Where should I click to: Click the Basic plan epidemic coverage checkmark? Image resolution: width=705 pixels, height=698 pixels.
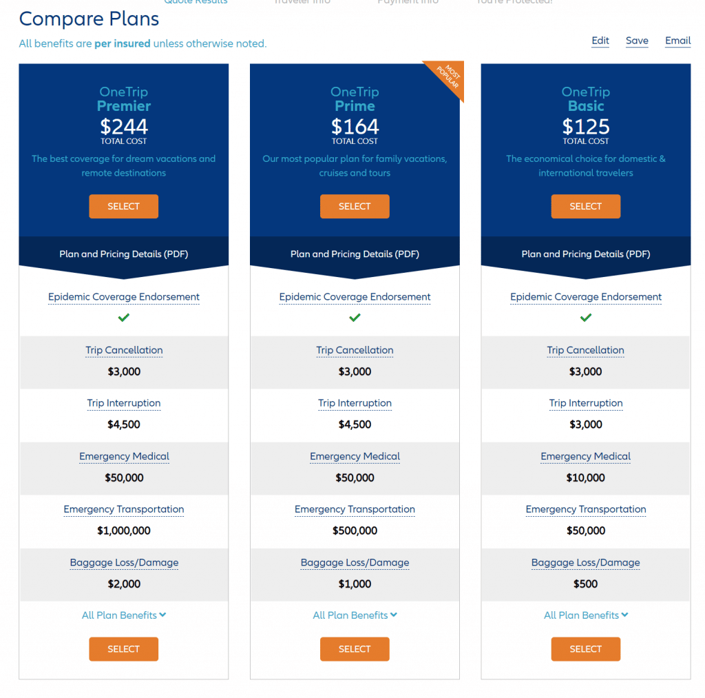tap(585, 318)
